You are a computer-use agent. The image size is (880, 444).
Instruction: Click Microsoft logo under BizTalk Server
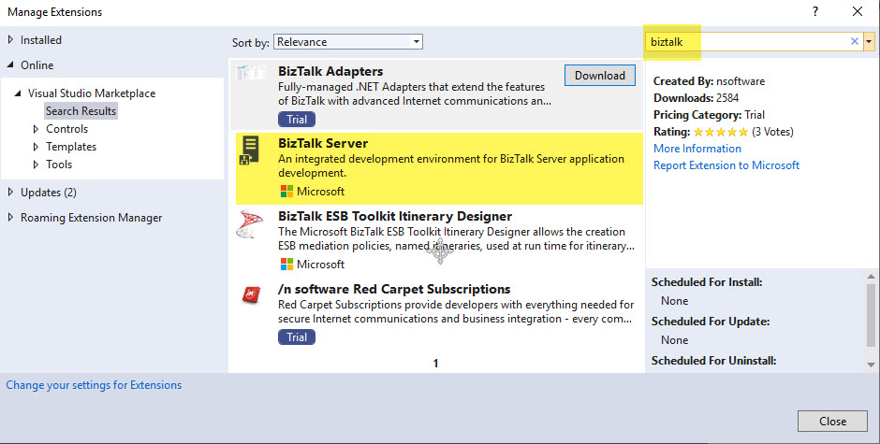(286, 192)
